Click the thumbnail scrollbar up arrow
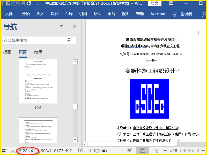The image size is (207, 155). [x=75, y=62]
